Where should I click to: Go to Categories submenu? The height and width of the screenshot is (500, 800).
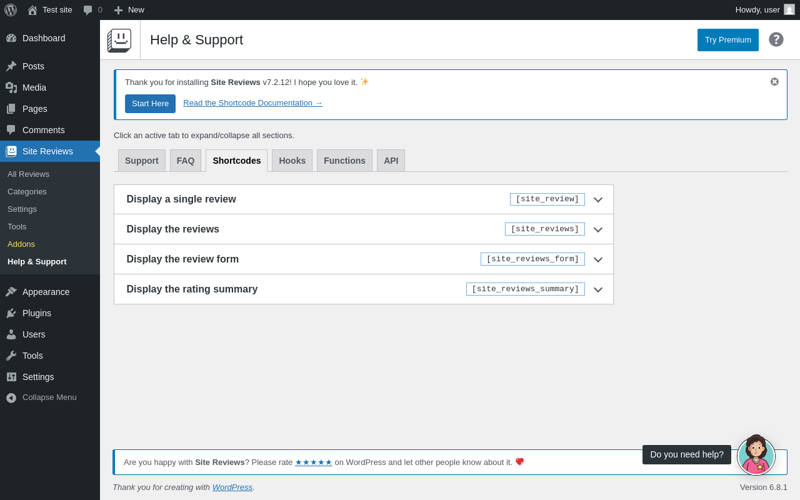point(27,191)
